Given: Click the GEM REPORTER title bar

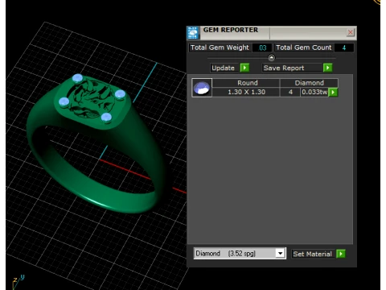Looking at the screenshot, I should 272,33.
